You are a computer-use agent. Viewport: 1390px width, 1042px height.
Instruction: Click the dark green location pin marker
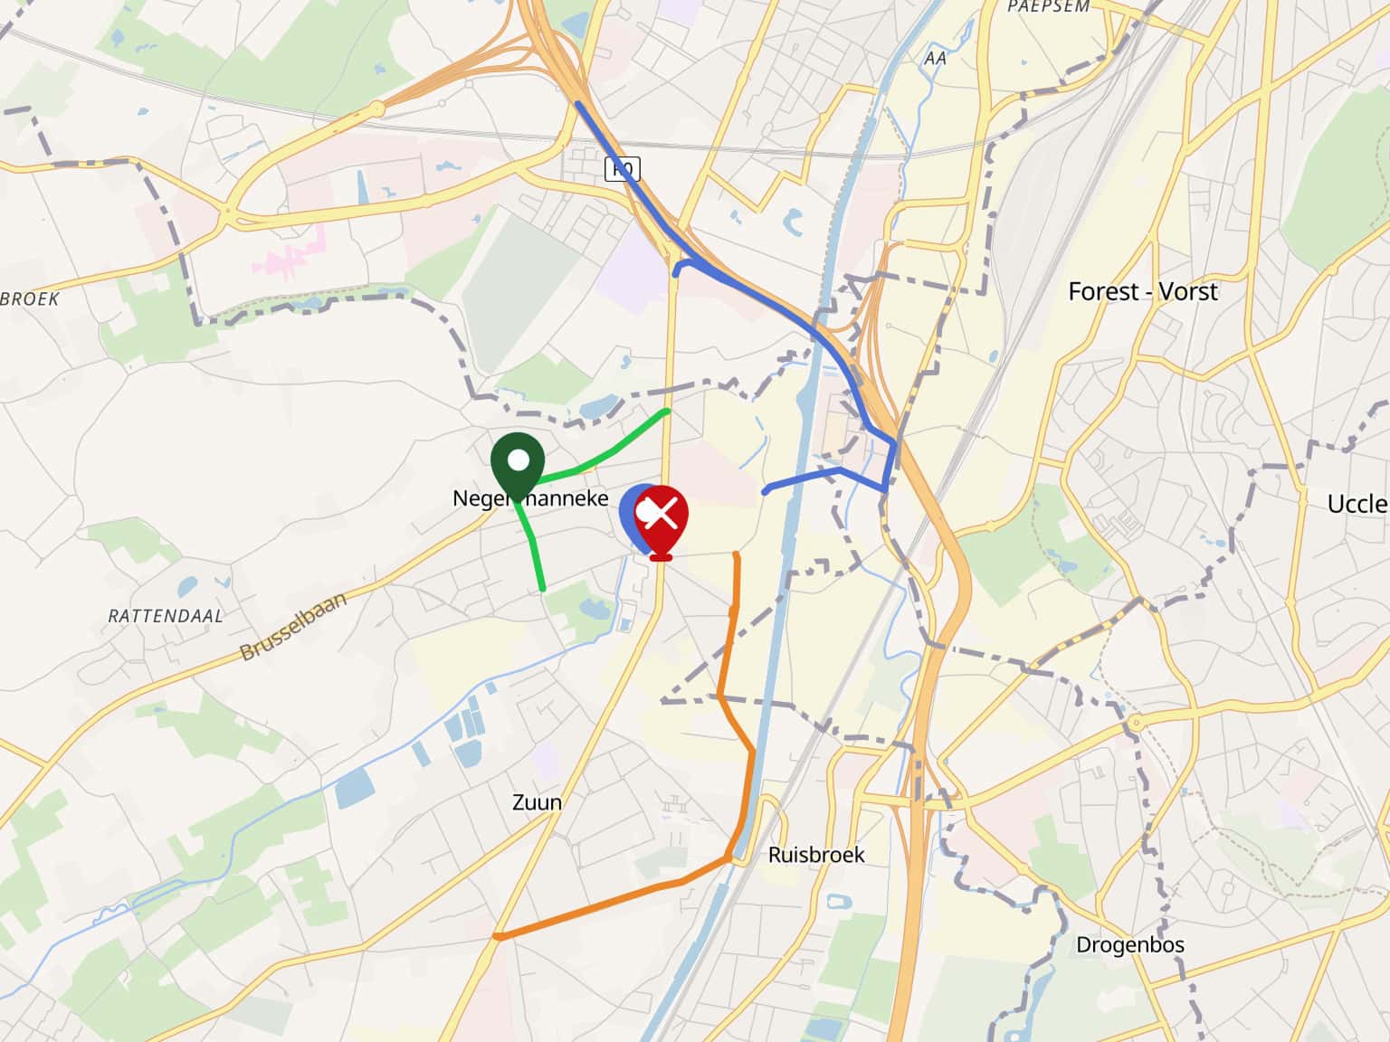518,468
